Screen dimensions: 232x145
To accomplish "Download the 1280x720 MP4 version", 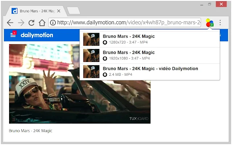I will coord(105,42).
